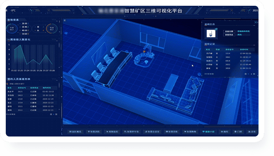This screenshot has width=274, height=156.
Task: Click the 体检记录 row with ID 3314
Action: [x=229, y=53]
